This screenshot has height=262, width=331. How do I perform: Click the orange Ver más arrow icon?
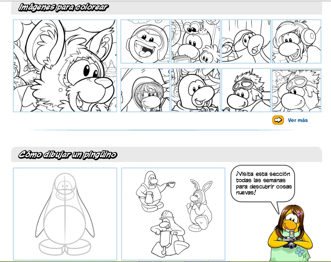278,120
